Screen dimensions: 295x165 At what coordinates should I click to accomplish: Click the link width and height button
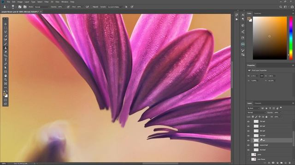262,76
